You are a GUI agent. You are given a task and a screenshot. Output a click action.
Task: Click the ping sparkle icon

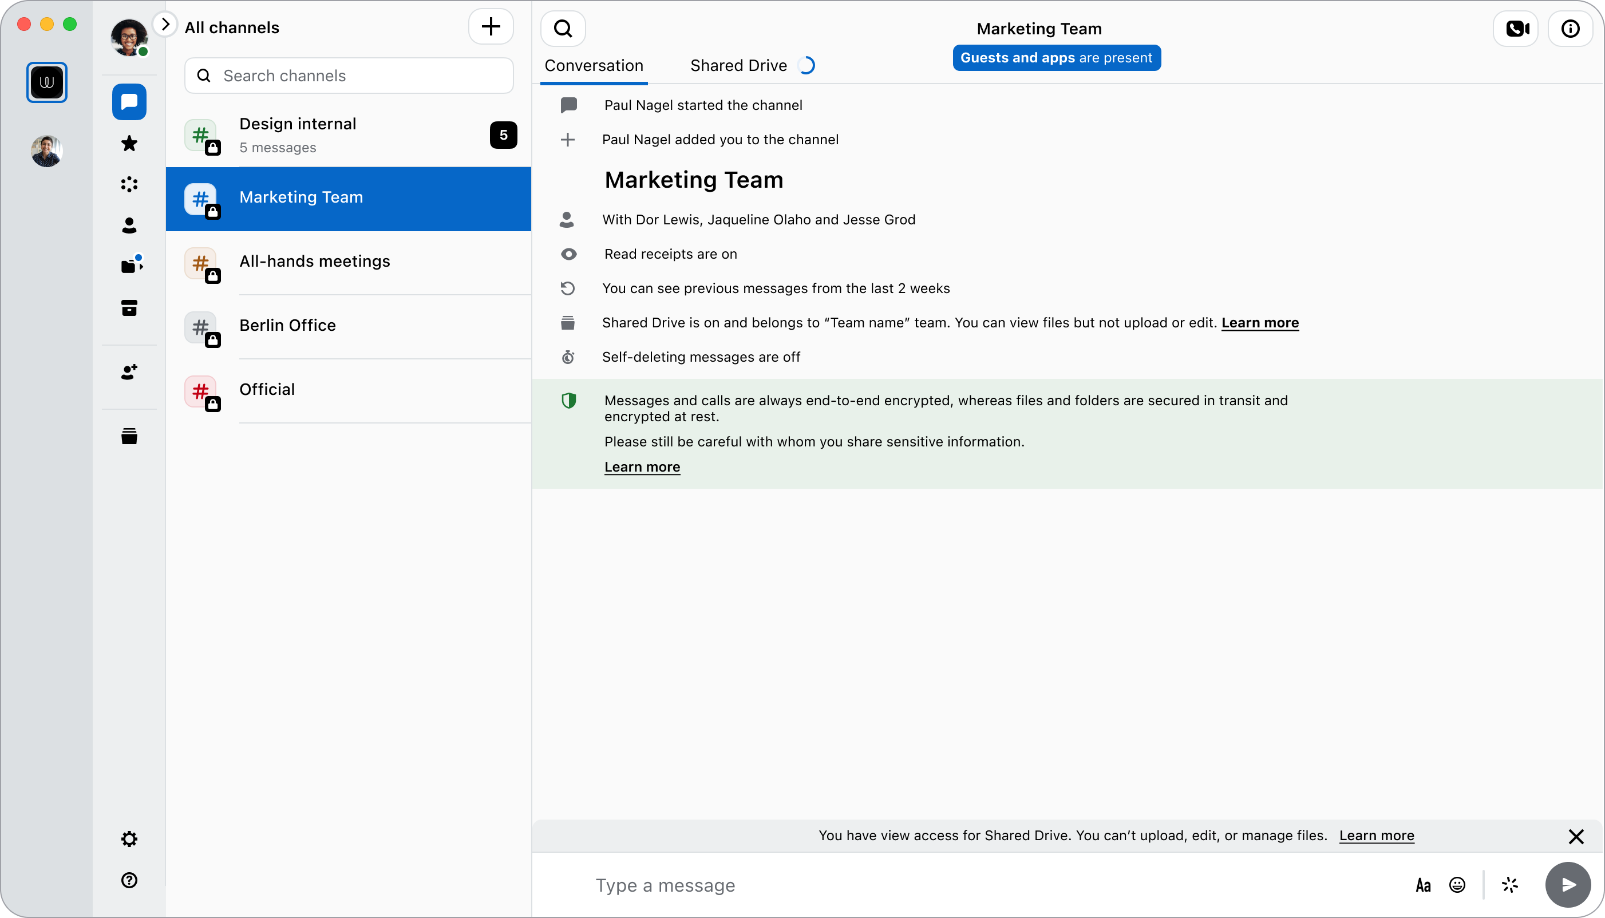tap(1510, 885)
